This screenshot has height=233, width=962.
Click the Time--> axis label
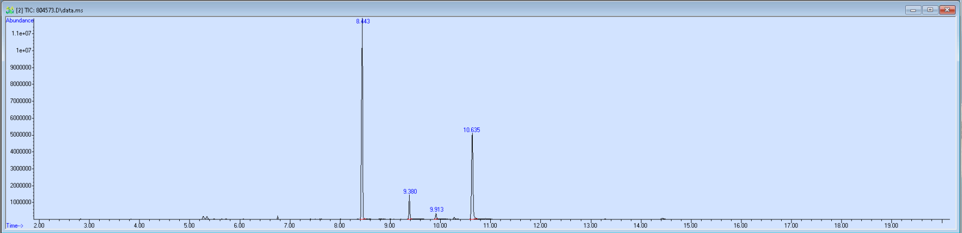[15, 225]
